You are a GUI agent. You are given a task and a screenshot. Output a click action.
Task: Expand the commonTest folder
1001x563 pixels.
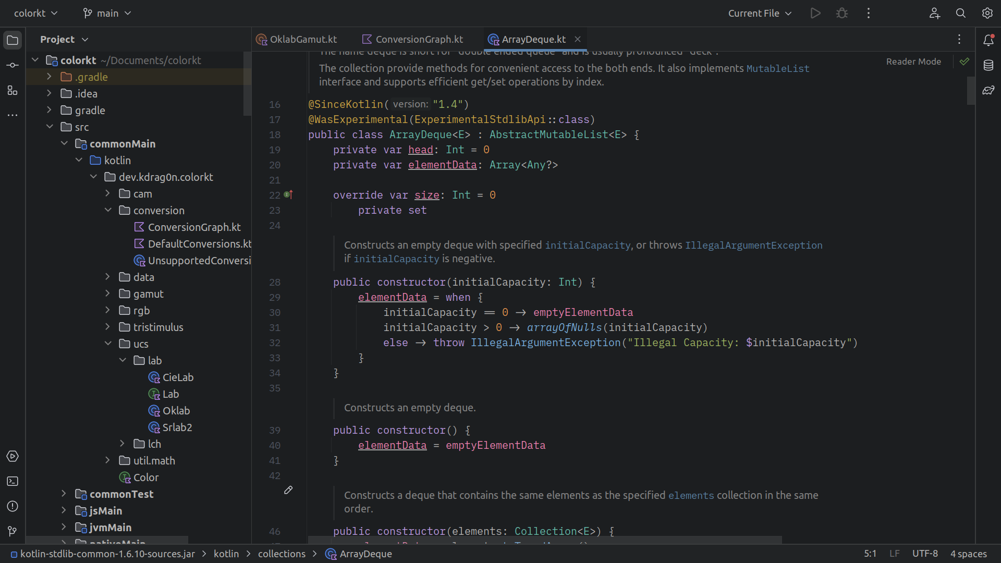pos(64,494)
